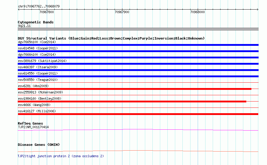
Task: Click the chr9:70967762..70968079 region label
Action: (39, 6)
